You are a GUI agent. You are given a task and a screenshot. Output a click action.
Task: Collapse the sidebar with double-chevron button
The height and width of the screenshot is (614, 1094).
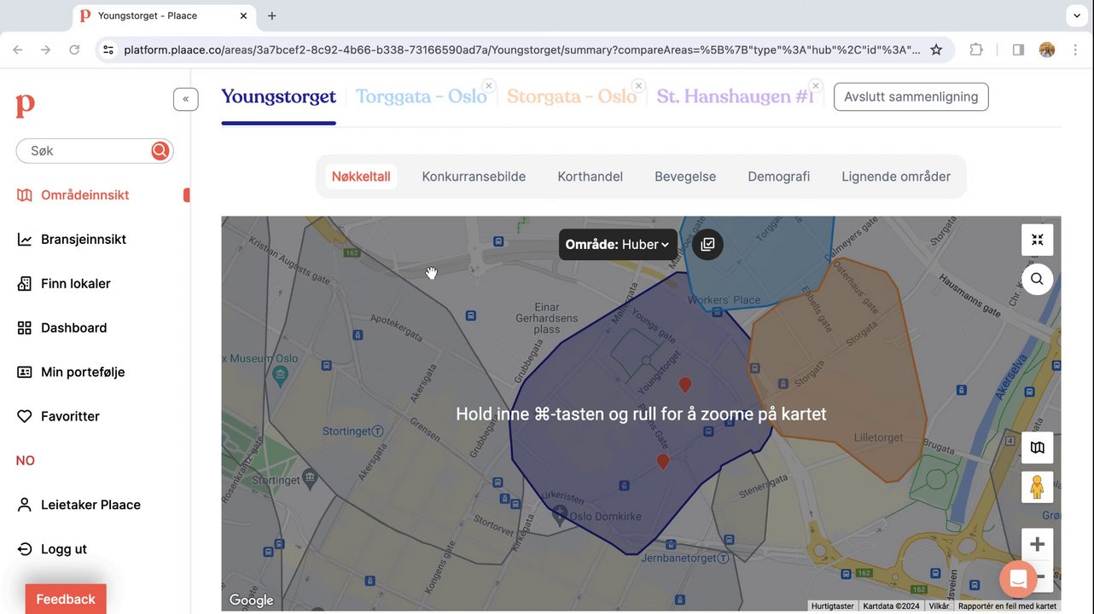click(x=186, y=99)
